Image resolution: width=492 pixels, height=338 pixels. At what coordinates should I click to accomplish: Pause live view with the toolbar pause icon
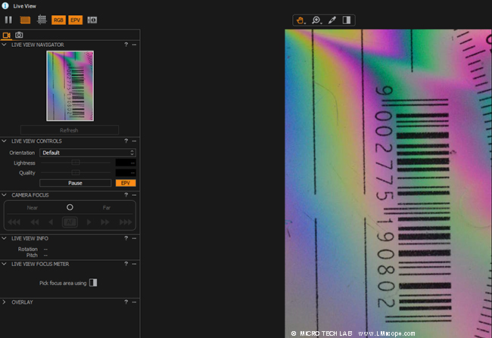8,20
